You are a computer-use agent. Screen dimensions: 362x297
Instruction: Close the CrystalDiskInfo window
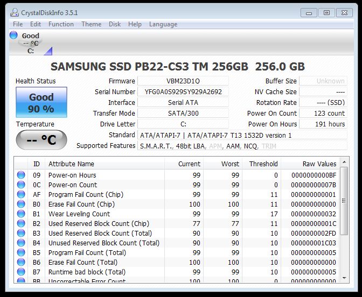click(x=344, y=13)
